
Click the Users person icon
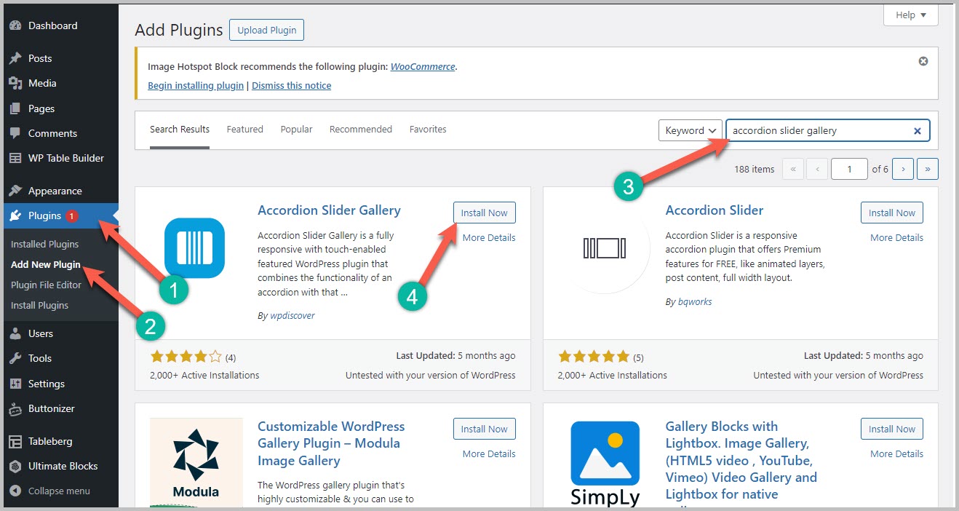click(15, 333)
